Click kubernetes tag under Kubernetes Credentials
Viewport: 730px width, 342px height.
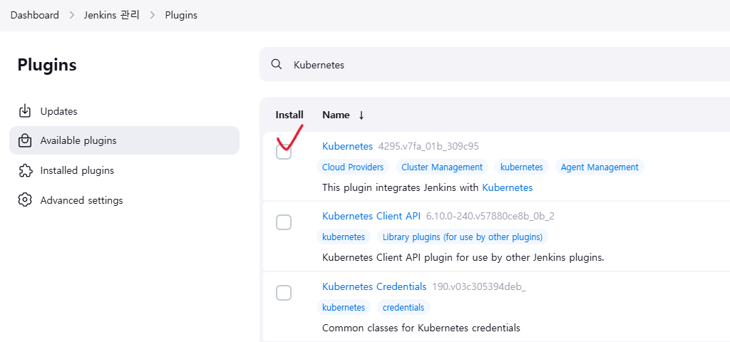(344, 307)
